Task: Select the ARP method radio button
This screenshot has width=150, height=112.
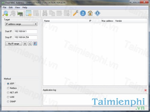Action: [x=8, y=84]
